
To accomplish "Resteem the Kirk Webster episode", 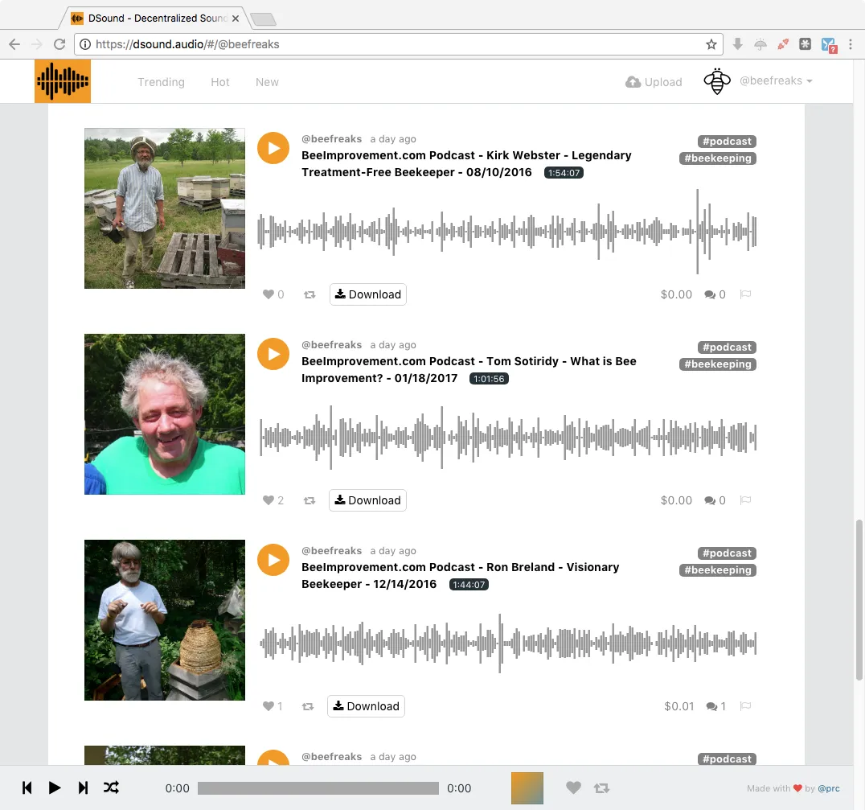I will point(310,295).
